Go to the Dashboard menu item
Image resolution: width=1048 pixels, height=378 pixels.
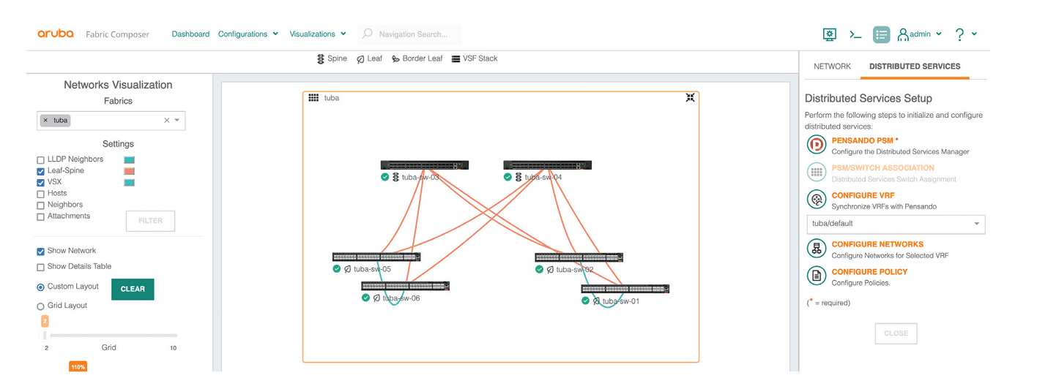(190, 34)
